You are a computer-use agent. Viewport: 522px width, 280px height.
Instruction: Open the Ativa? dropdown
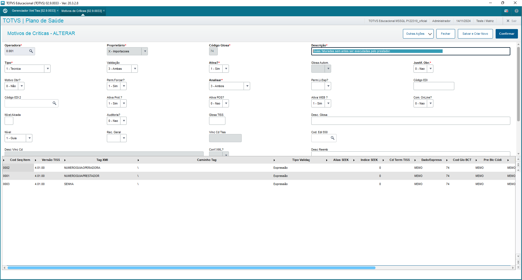(x=226, y=69)
